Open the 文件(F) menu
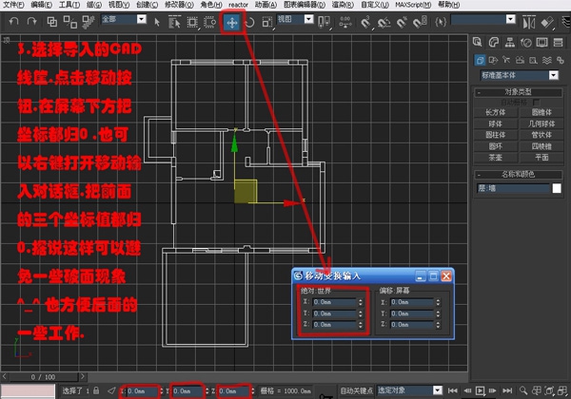The image size is (571, 399). point(13,5)
